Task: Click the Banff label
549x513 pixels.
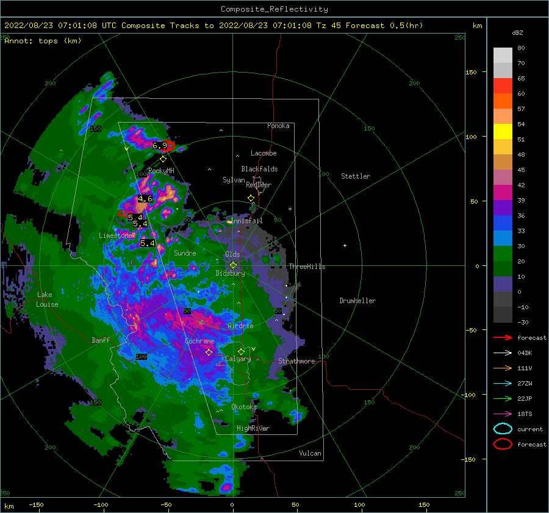Action: click(x=101, y=340)
